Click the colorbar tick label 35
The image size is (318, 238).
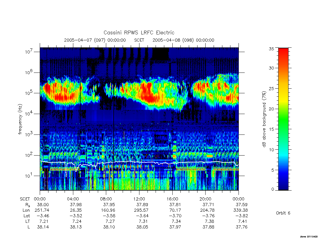tap(271, 49)
